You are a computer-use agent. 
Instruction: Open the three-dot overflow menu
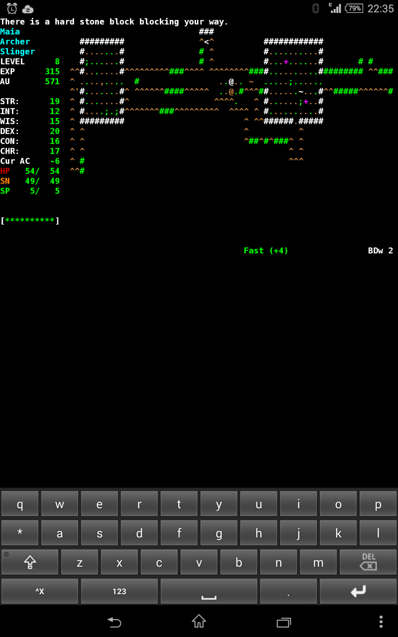click(381, 622)
